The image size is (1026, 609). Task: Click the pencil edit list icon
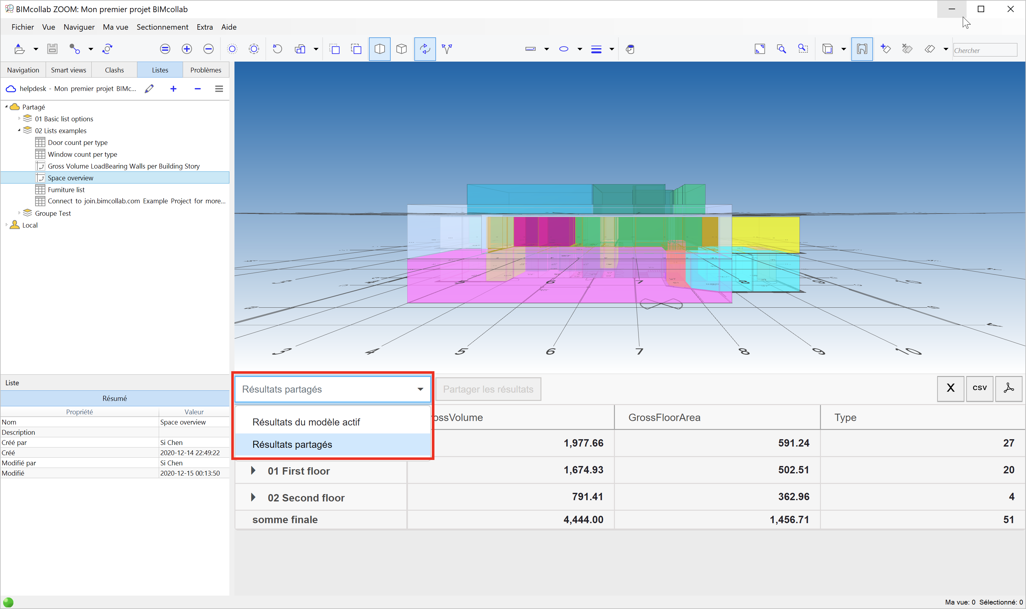coord(149,89)
